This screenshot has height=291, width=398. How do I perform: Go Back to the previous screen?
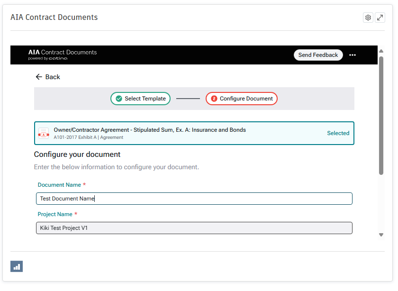pos(48,77)
